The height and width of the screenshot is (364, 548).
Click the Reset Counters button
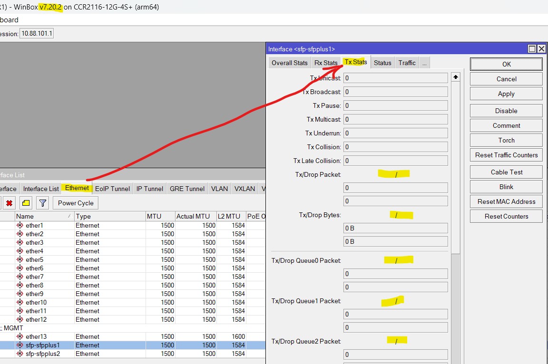point(506,216)
